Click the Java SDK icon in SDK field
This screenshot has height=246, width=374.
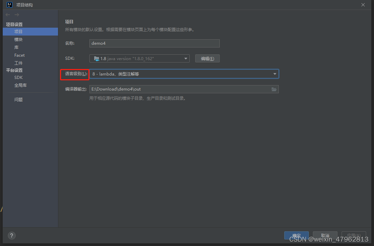97,58
